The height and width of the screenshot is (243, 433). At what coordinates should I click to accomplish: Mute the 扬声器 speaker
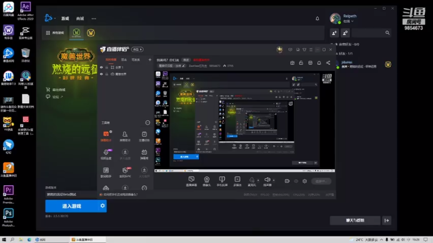[x=267, y=181]
